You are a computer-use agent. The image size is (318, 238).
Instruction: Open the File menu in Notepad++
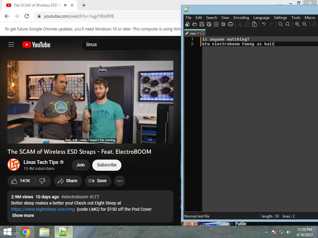[189, 18]
